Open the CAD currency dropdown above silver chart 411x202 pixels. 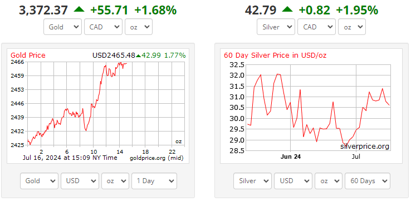click(317, 27)
